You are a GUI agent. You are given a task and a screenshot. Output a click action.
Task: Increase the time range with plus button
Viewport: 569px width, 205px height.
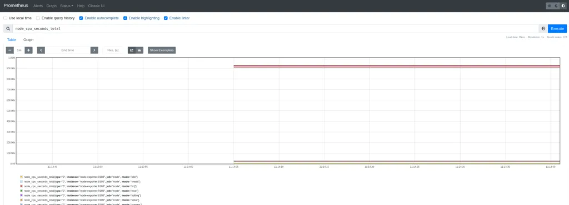point(29,50)
